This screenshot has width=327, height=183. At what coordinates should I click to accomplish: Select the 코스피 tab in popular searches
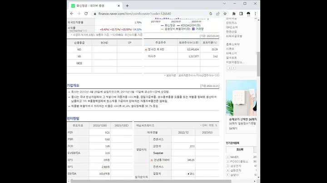[x=240, y=149]
